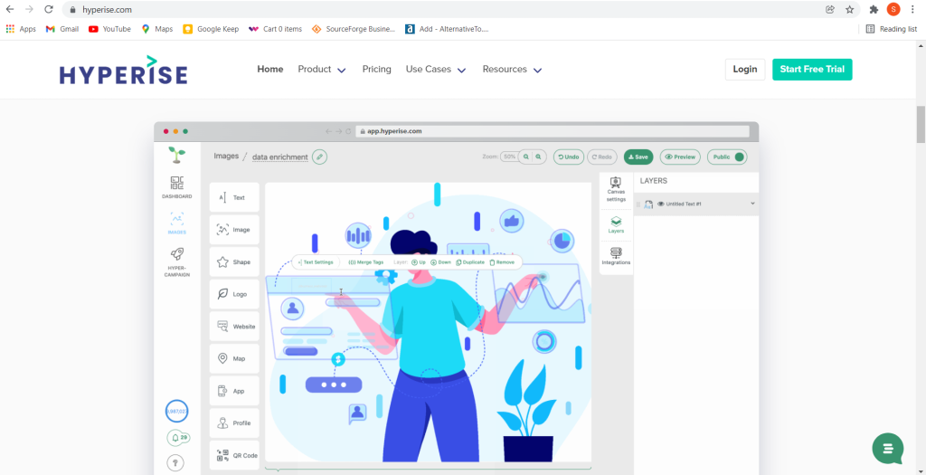Viewport: 926px width, 475px height.
Task: Click the Start Free Trial button
Action: point(811,70)
